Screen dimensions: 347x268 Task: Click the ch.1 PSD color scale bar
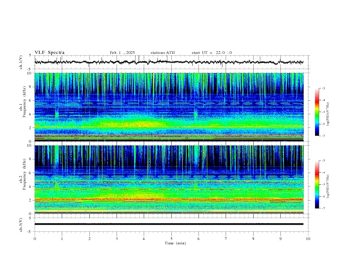point(317,112)
